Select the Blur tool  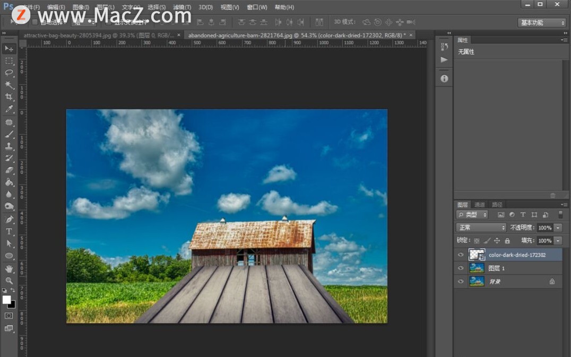point(9,194)
